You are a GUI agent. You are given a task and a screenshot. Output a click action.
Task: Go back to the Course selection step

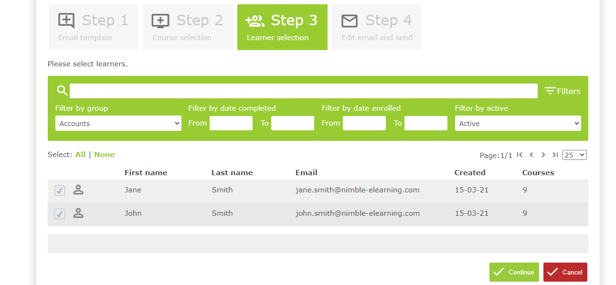click(x=188, y=27)
